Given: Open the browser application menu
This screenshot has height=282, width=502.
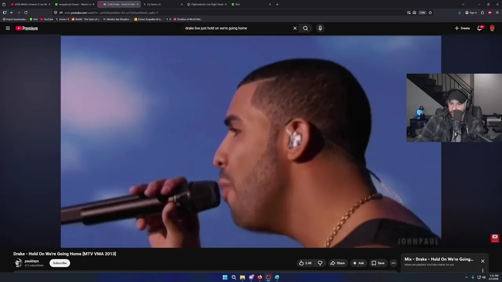Looking at the screenshot, I should tap(497, 13).
